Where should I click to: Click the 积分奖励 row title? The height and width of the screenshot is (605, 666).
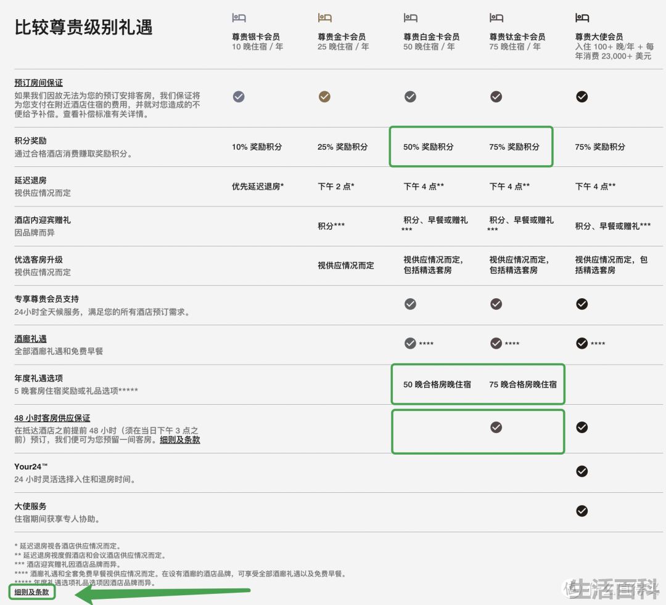[x=31, y=140]
